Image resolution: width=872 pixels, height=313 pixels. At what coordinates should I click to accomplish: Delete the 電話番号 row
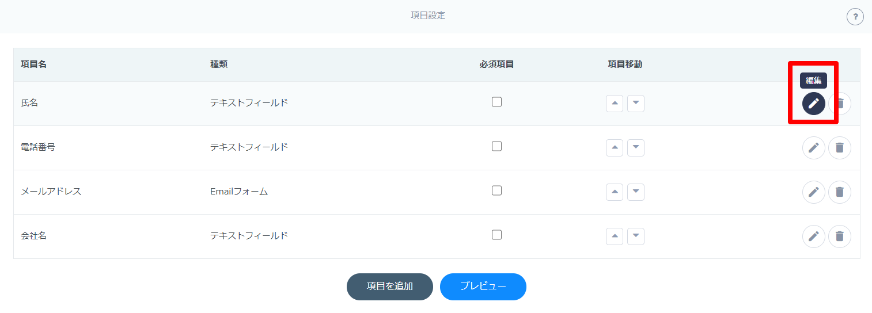coord(840,148)
